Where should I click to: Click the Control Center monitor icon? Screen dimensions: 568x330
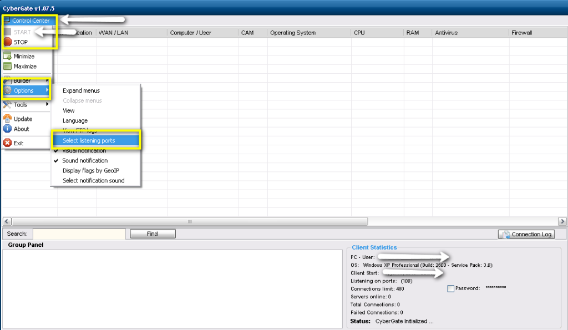click(x=7, y=21)
